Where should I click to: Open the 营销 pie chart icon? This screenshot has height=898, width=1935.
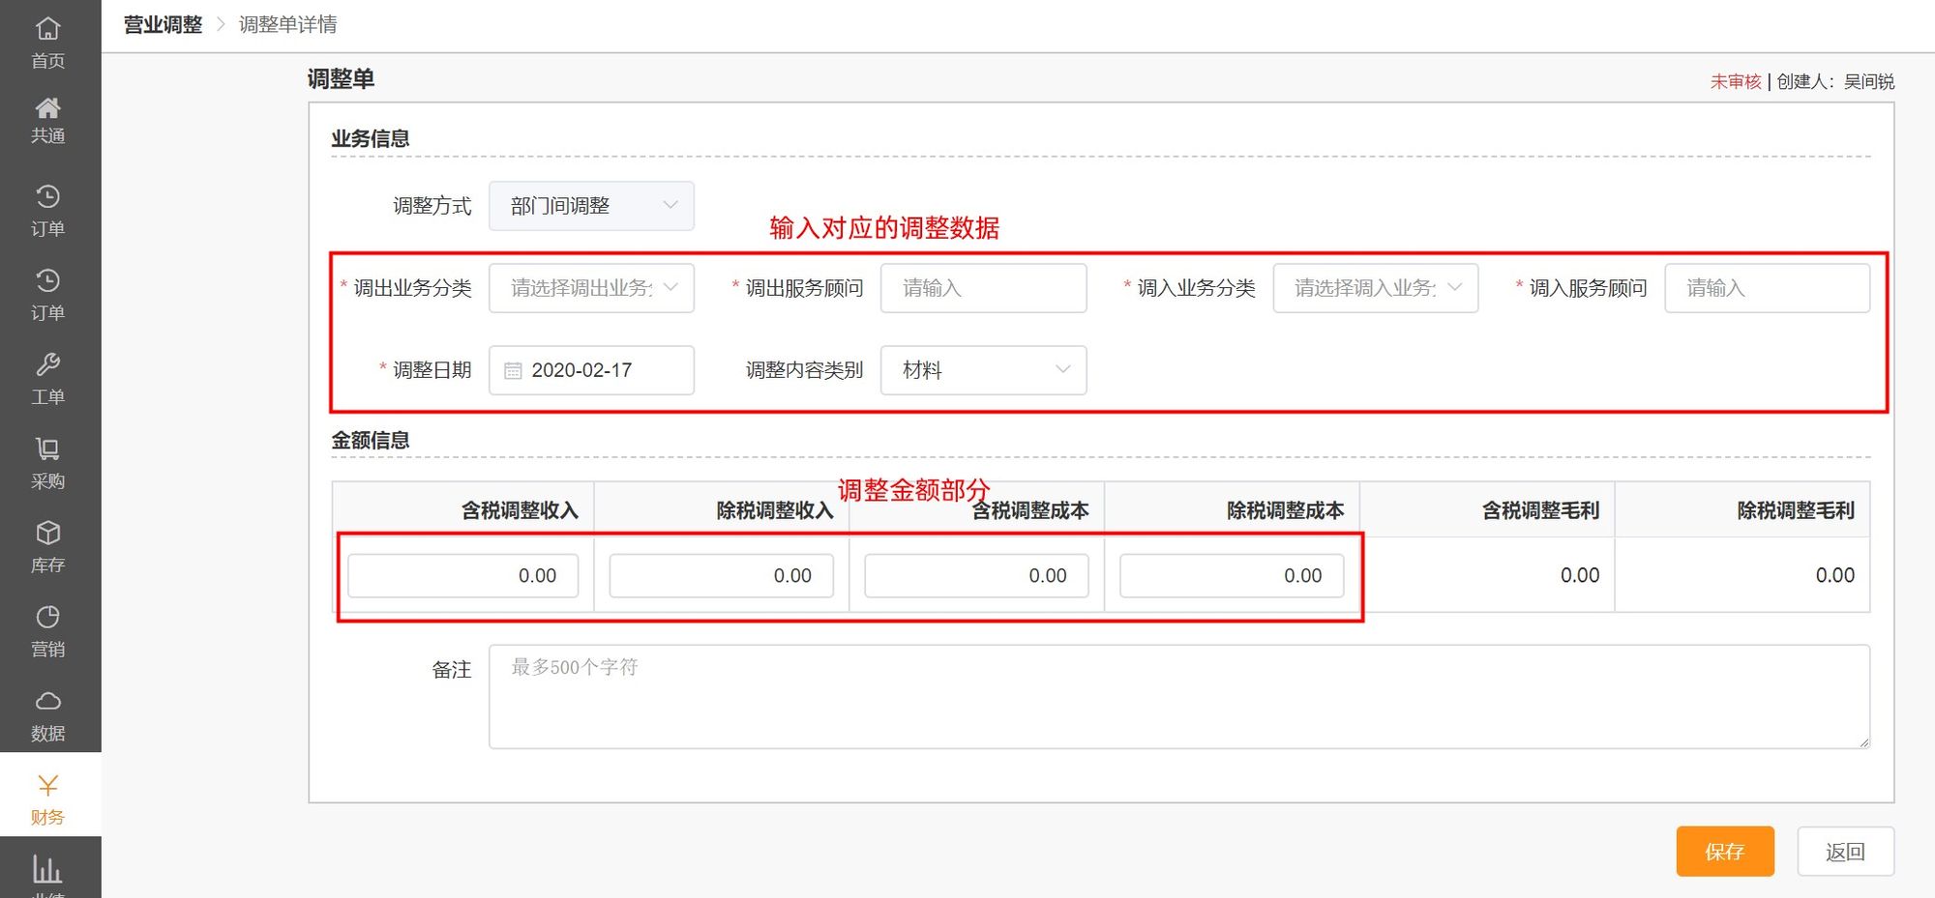point(48,617)
